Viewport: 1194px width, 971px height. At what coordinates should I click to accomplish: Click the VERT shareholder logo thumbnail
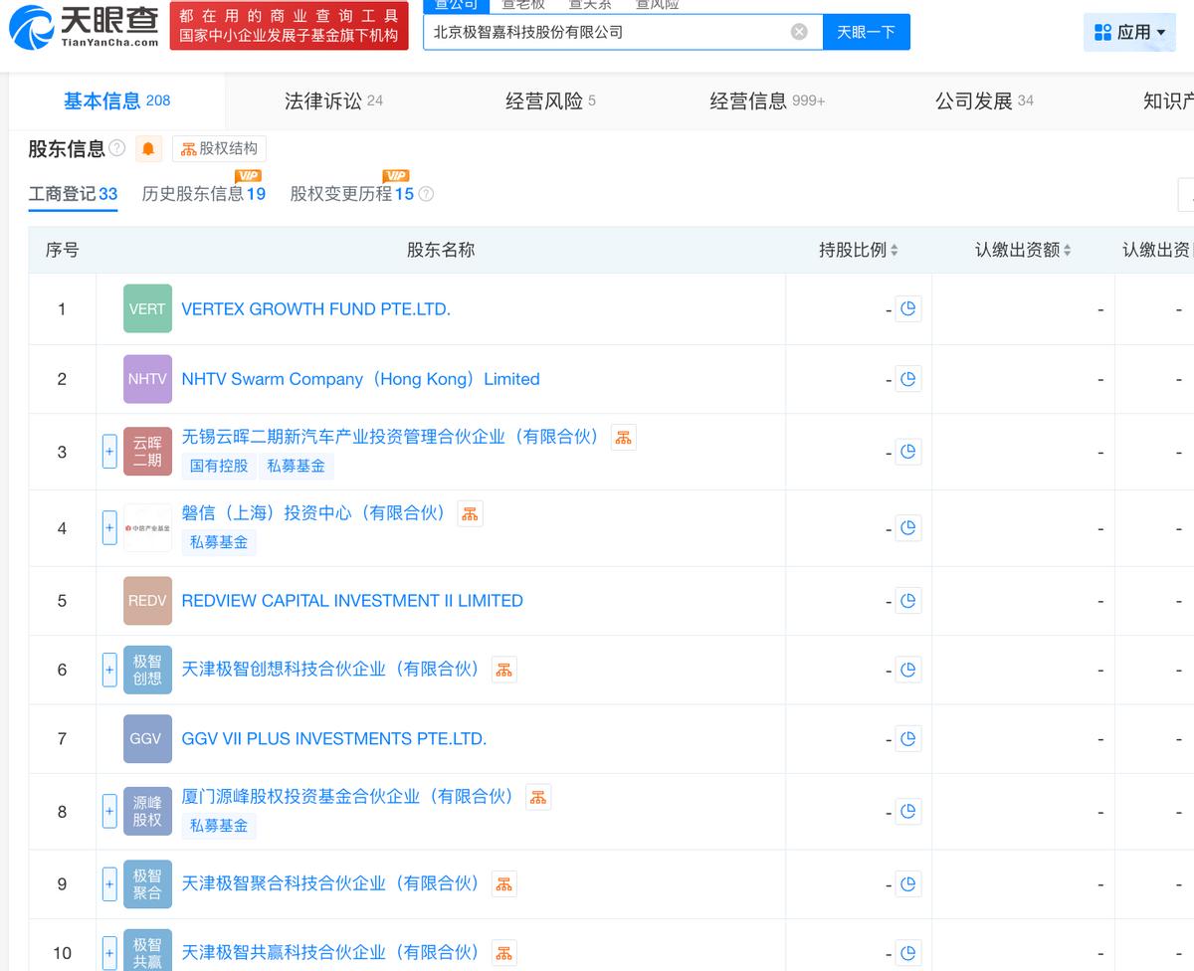[147, 308]
